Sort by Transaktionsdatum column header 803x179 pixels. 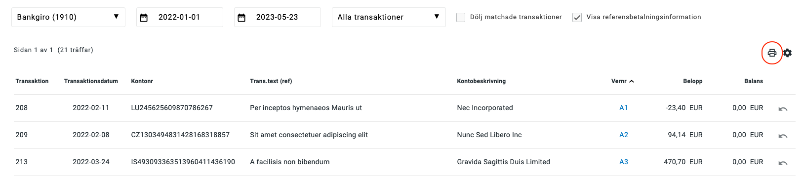pos(91,81)
